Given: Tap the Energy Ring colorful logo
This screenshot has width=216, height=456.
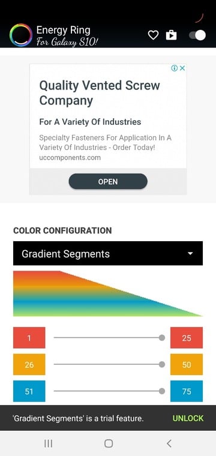Looking at the screenshot, I should click(x=20, y=35).
